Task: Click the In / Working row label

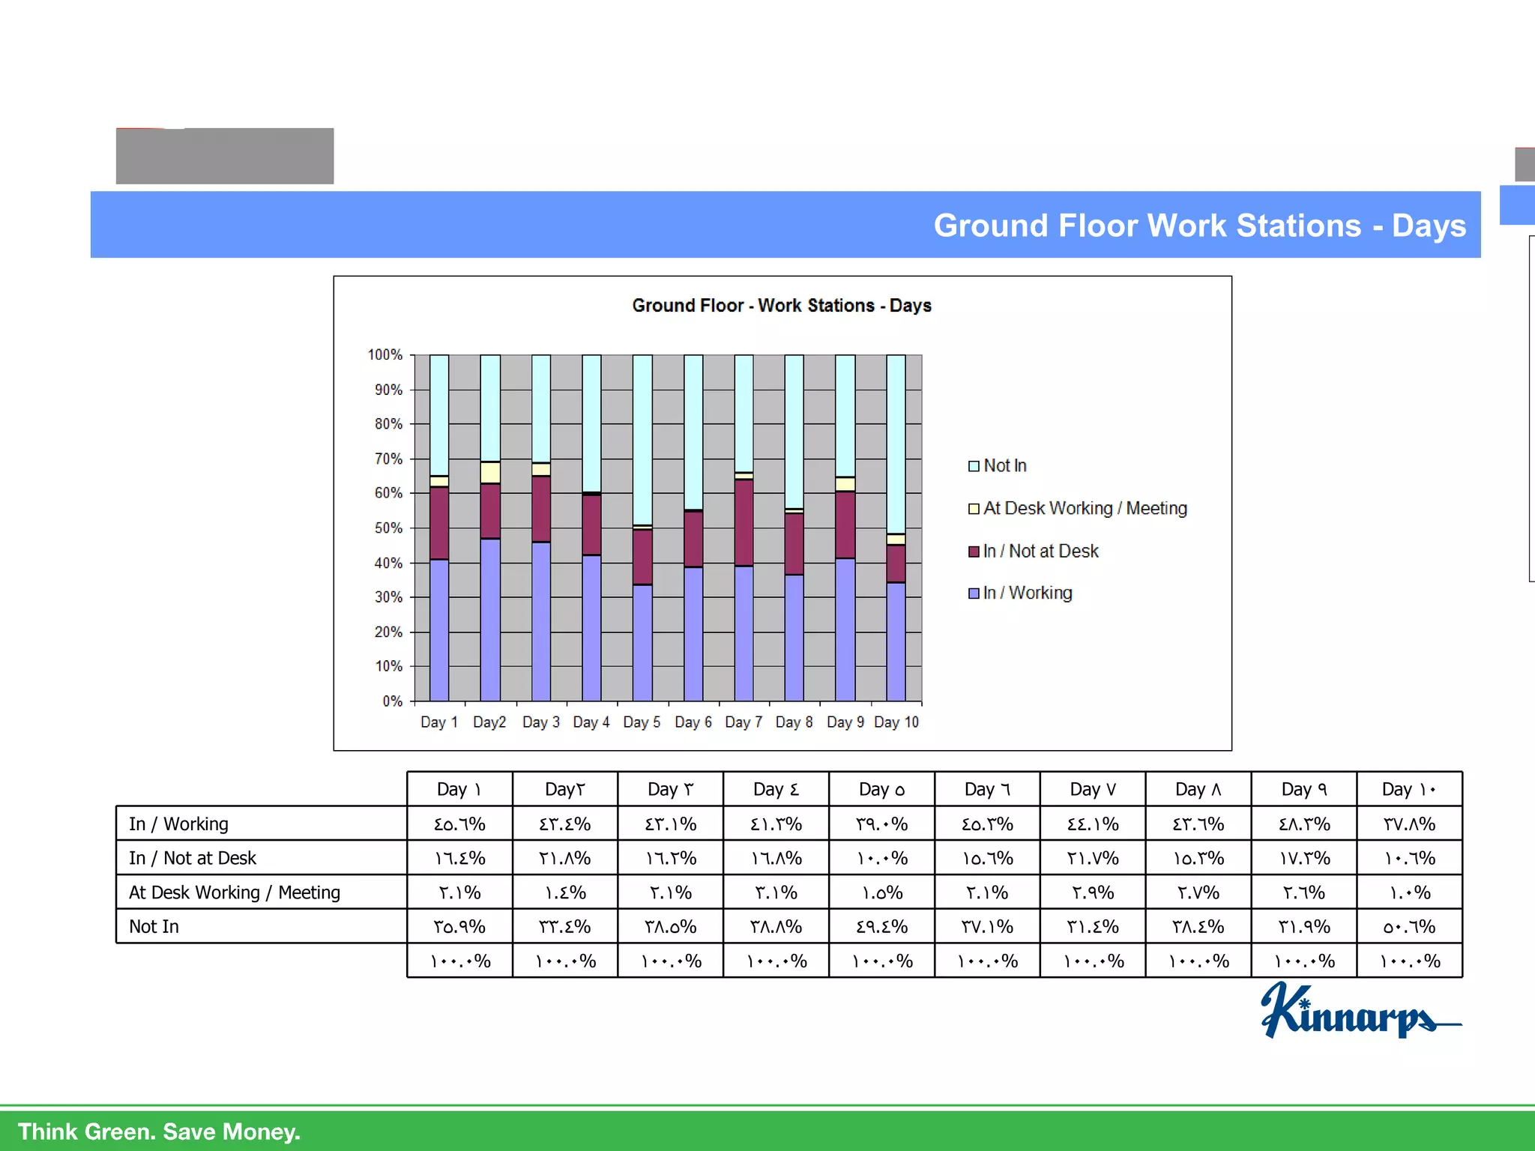Action: (x=178, y=824)
